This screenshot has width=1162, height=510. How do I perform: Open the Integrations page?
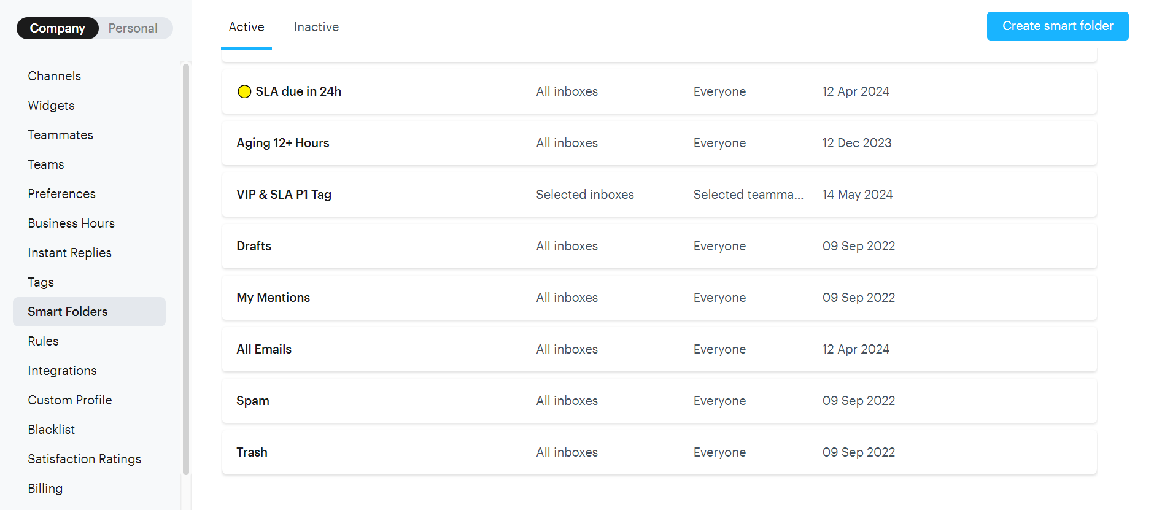tap(62, 371)
